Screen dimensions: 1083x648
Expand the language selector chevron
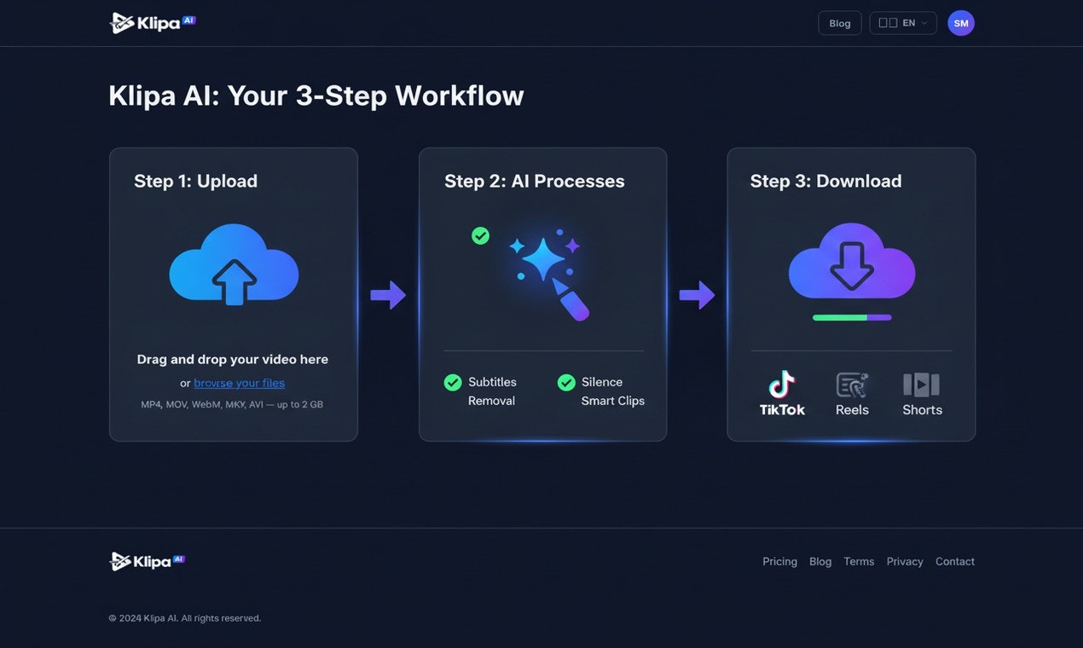(x=924, y=23)
